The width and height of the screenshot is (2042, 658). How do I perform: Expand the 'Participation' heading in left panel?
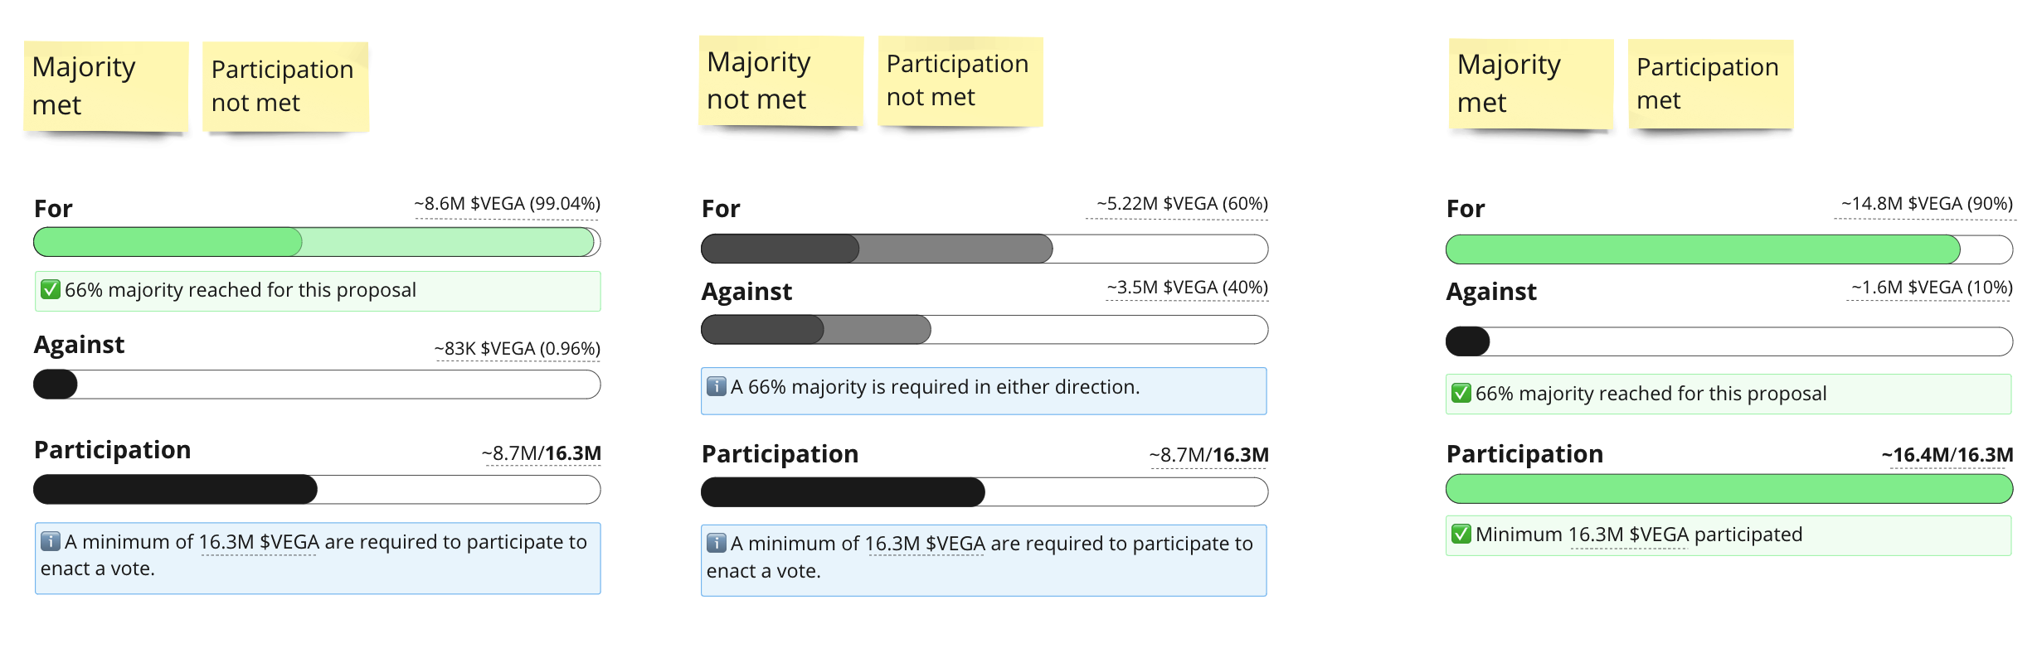tap(111, 450)
